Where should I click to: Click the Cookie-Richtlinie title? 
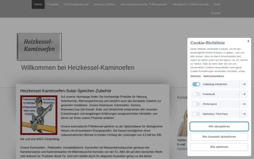click(207, 43)
